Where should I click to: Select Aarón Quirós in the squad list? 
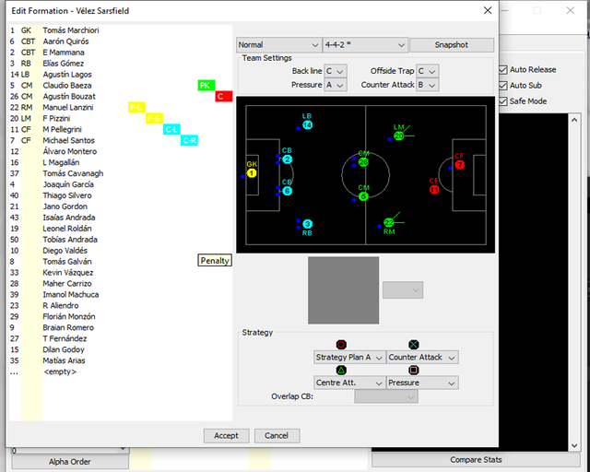(x=65, y=41)
